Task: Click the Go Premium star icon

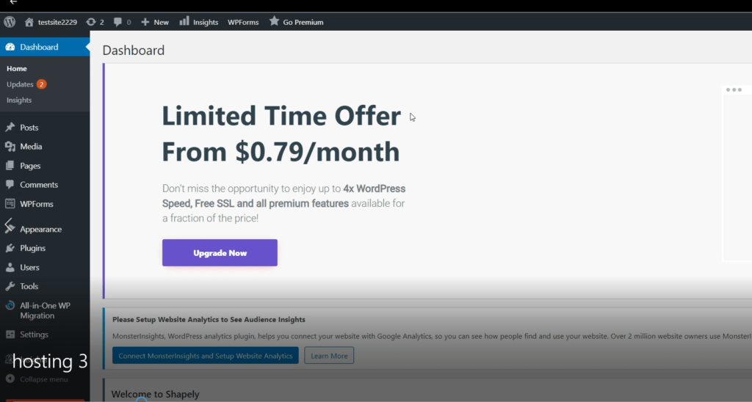Action: pos(274,21)
